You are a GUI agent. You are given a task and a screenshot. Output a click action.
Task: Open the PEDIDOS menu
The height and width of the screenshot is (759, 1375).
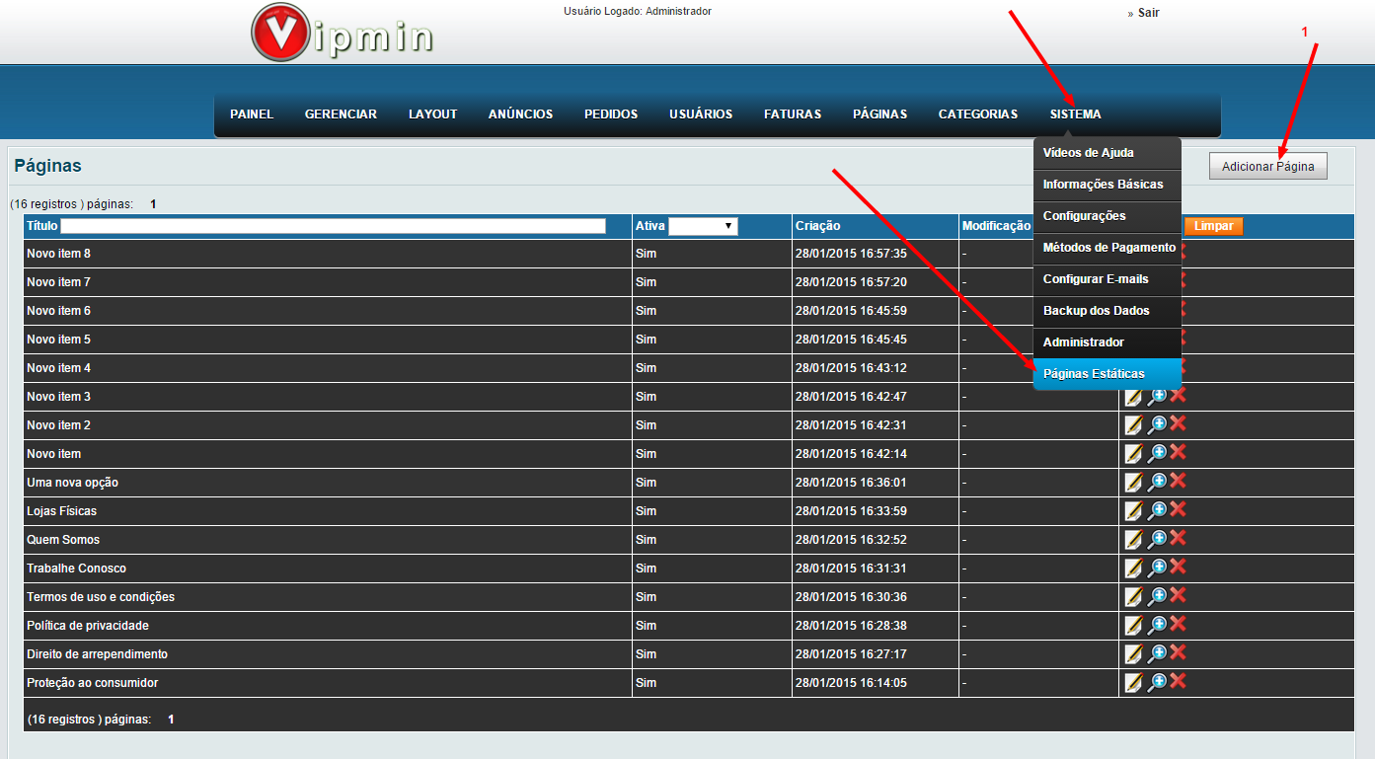(x=611, y=114)
